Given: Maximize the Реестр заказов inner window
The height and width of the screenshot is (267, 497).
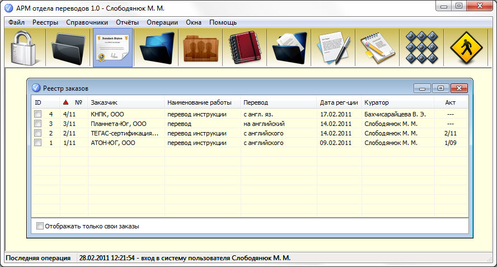Looking at the screenshot, I should 440,88.
